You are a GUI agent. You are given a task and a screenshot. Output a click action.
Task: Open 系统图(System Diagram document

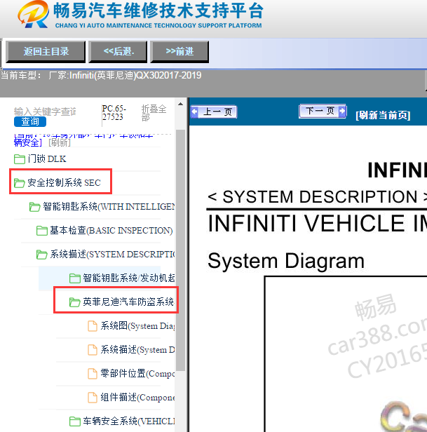pos(137,326)
